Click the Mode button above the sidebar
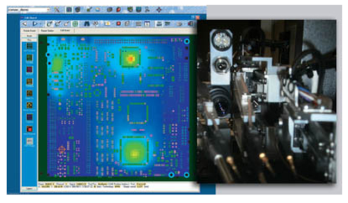 pyautogui.click(x=29, y=36)
